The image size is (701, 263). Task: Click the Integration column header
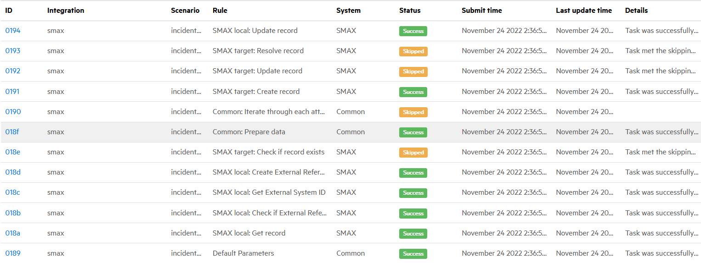tap(66, 11)
